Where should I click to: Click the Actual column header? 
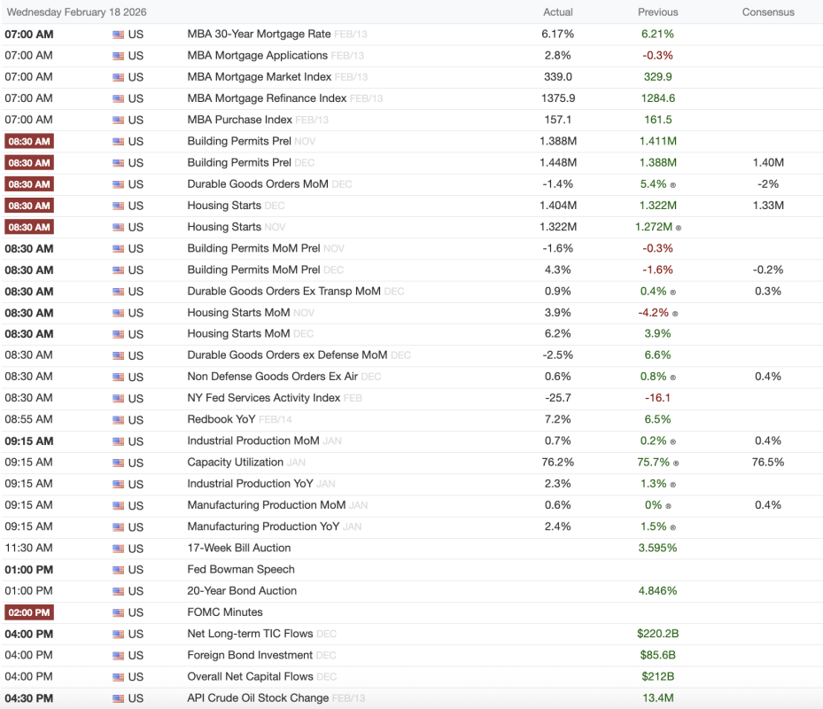[557, 12]
